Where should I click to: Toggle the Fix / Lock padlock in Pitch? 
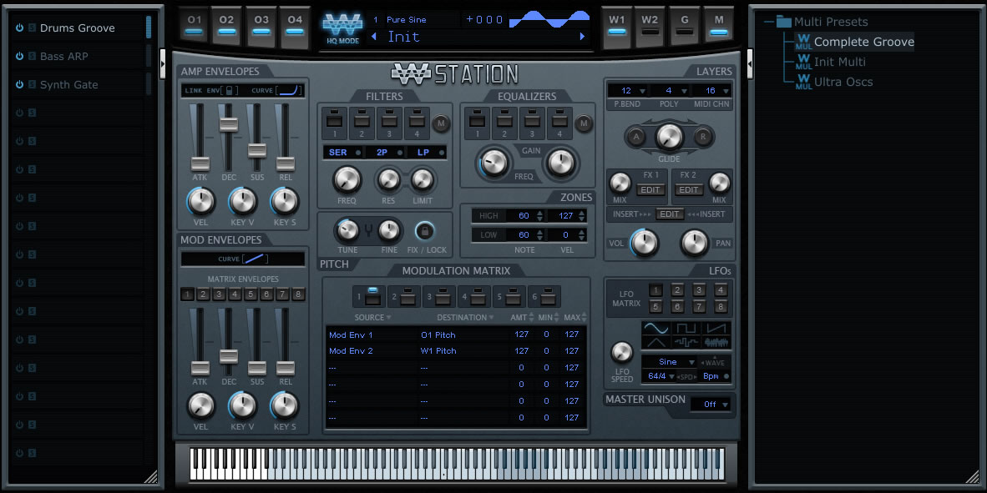(x=425, y=231)
